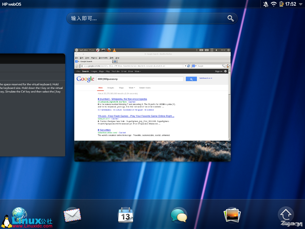This screenshot has width=305, height=229.
Task: Open the terminal icon in the top panel
Action: (102, 50)
